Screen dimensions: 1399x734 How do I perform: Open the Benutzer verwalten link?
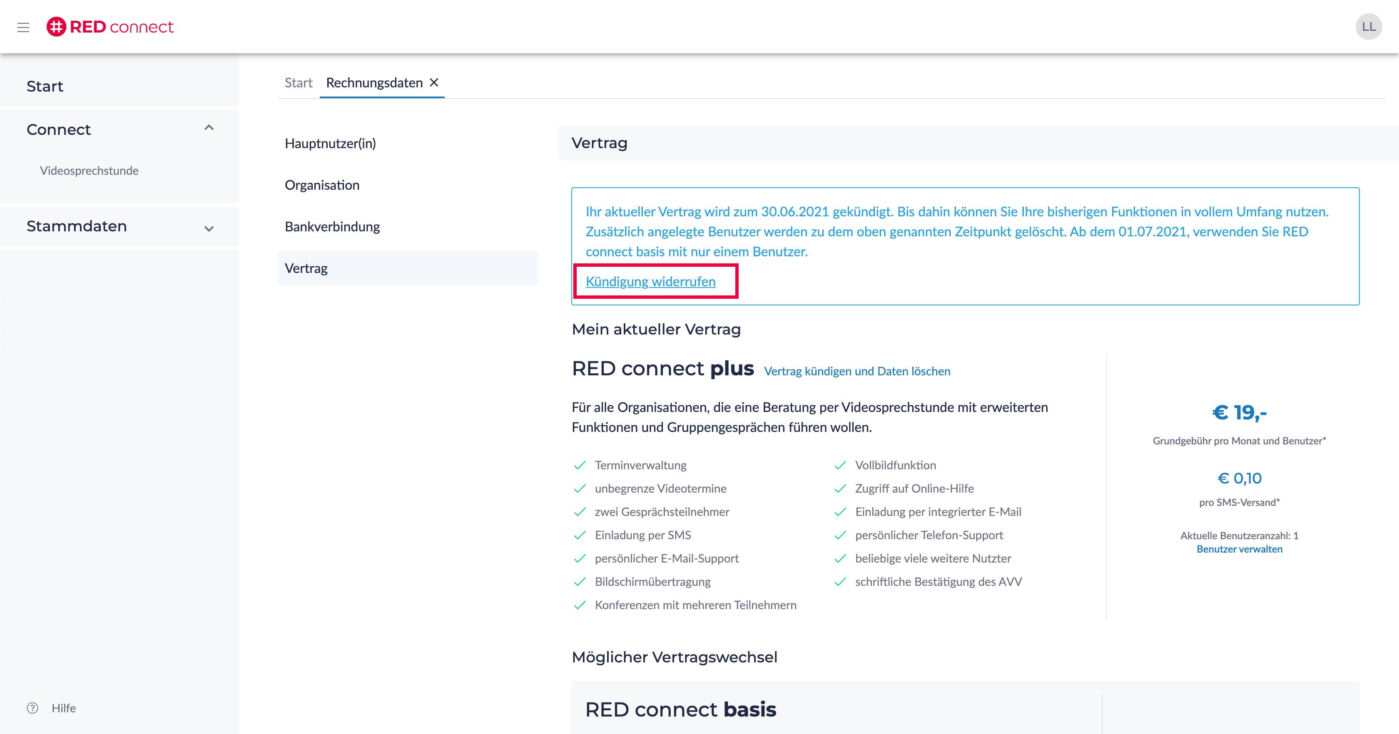point(1240,549)
